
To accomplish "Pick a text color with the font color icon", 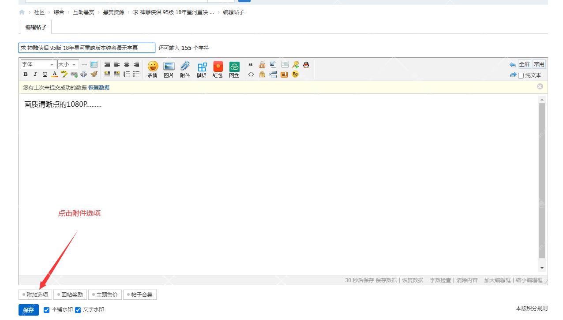I will (55, 74).
